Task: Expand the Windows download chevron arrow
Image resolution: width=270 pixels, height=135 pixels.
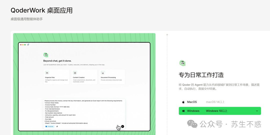Action: [257, 111]
